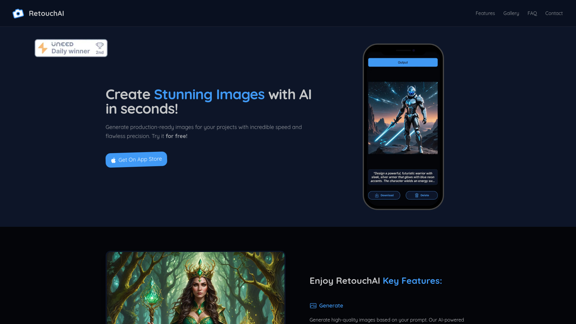Expand the Key Features section

coord(326,306)
